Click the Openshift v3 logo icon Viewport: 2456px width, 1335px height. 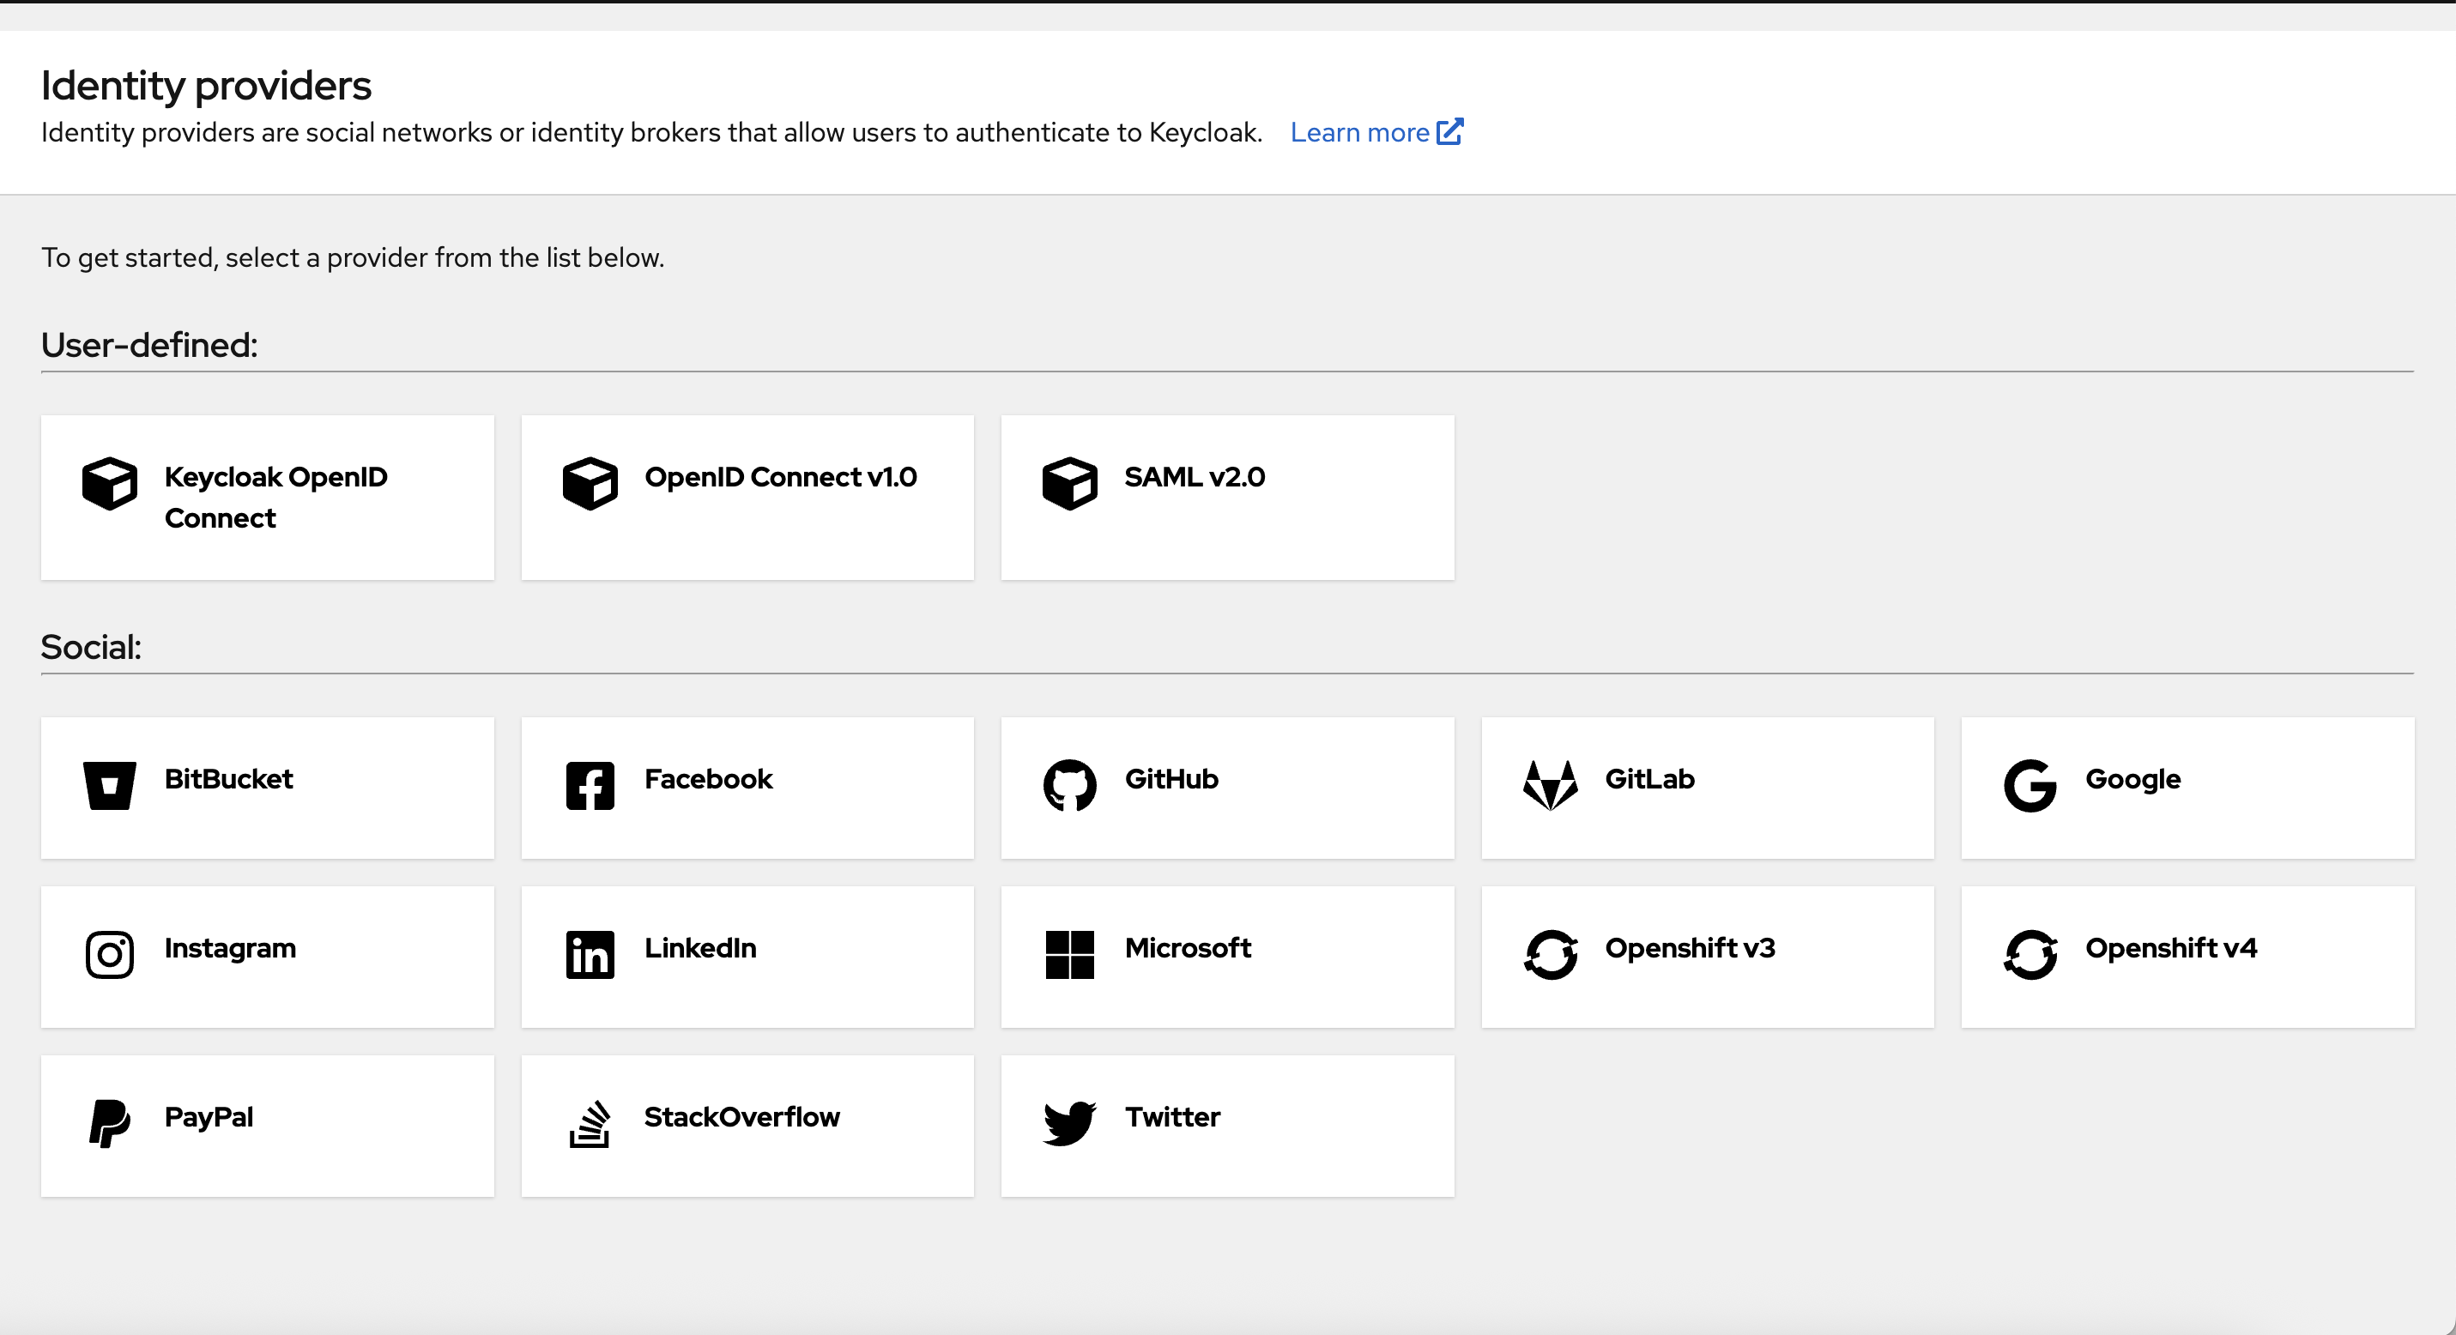[1551, 955]
